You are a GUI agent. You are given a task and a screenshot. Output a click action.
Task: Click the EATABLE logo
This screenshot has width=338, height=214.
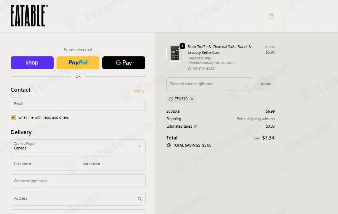coord(29,16)
